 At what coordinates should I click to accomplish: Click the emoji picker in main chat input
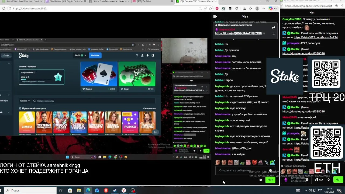point(270,171)
